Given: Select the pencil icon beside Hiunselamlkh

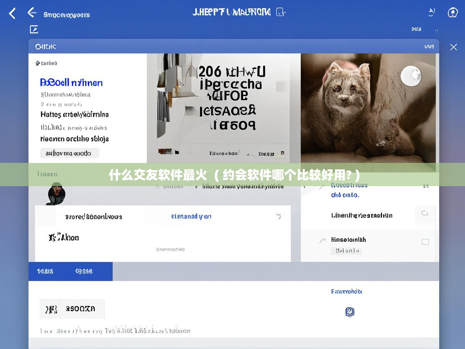Looking at the screenshot, I should click(322, 240).
